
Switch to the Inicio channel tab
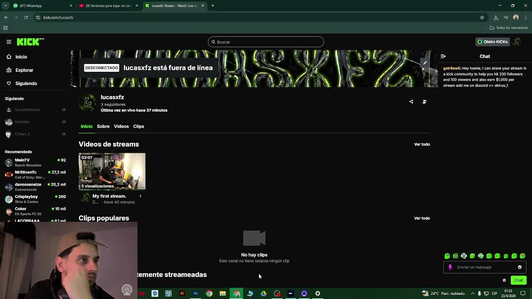point(86,126)
